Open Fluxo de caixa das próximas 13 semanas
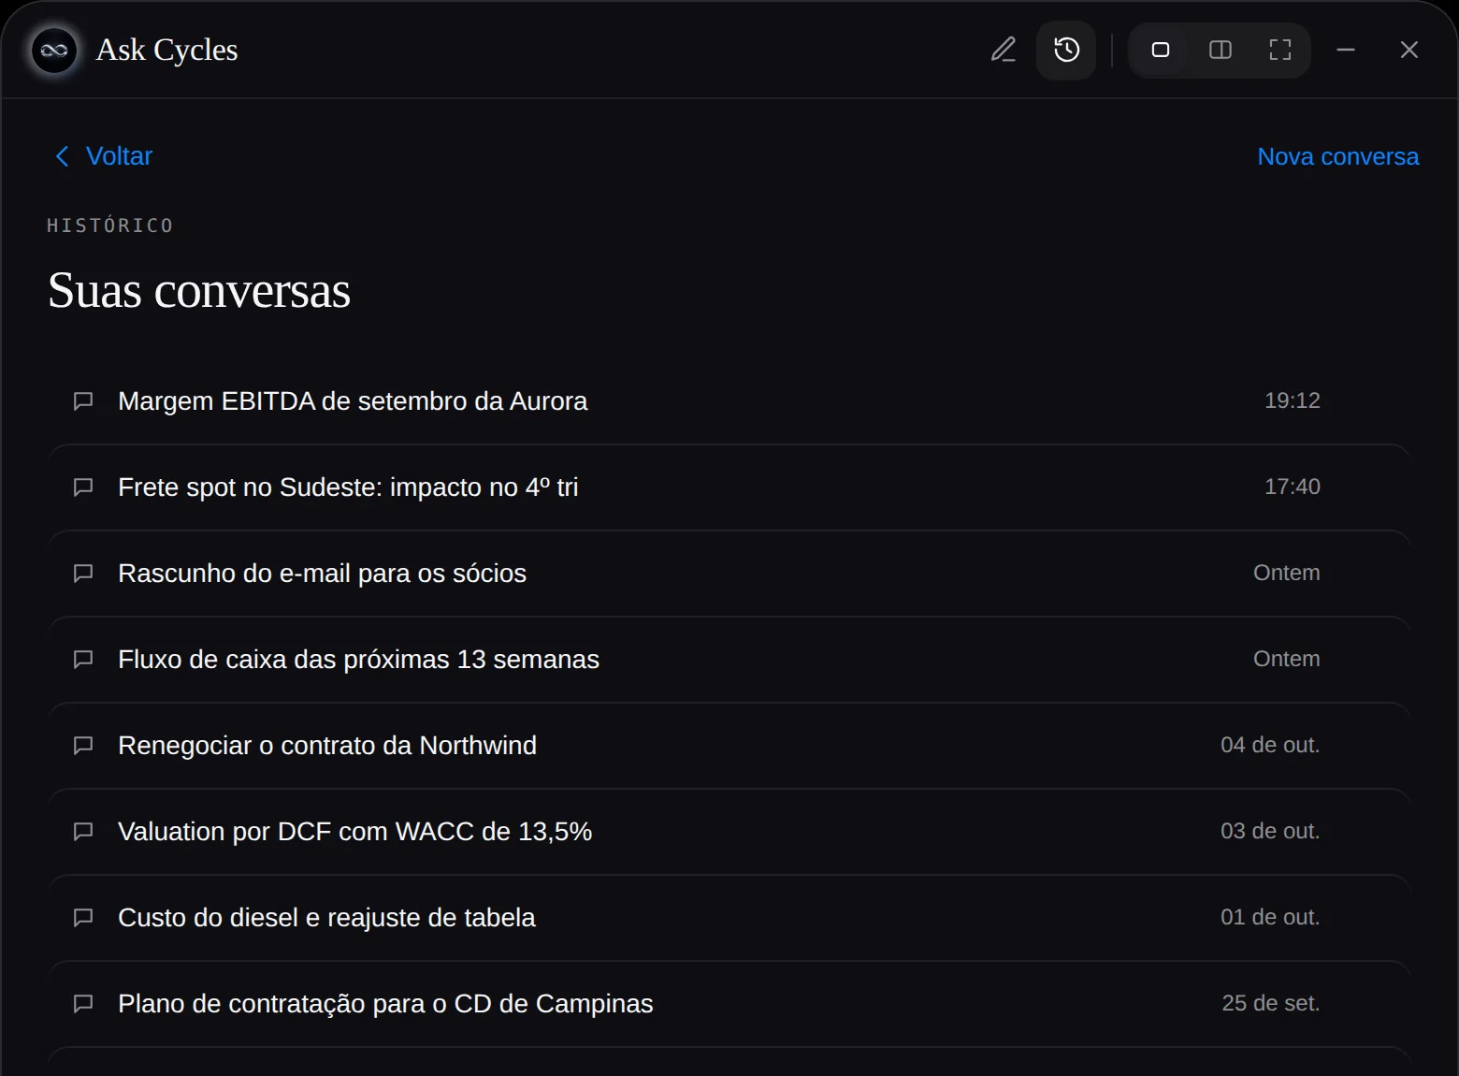The image size is (1459, 1076). click(729, 659)
